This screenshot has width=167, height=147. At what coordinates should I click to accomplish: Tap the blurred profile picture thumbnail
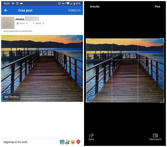tap(8, 23)
